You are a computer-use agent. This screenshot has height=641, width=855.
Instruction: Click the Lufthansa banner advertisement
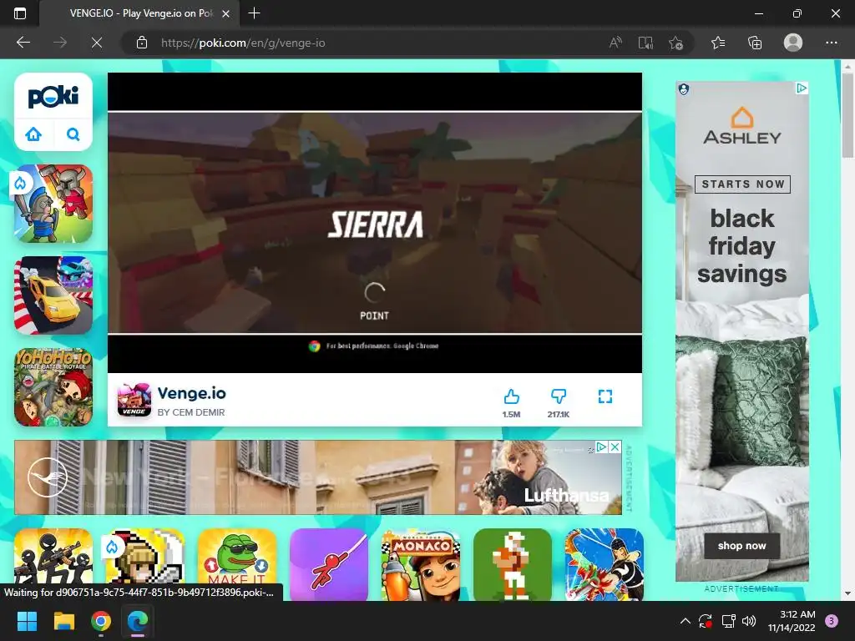(x=318, y=477)
